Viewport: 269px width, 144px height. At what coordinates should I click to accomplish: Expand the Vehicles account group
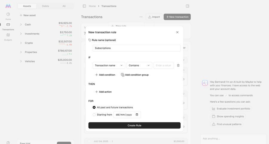[21, 61]
